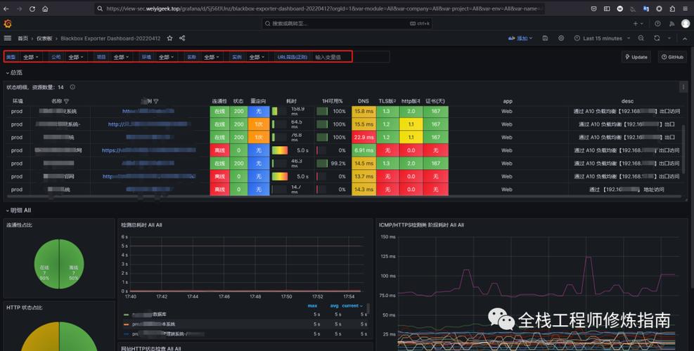Screen dimensions: 694x351
Task: Click the Update button
Action: [636, 57]
